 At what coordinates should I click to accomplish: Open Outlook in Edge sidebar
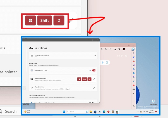coord(133,73)
